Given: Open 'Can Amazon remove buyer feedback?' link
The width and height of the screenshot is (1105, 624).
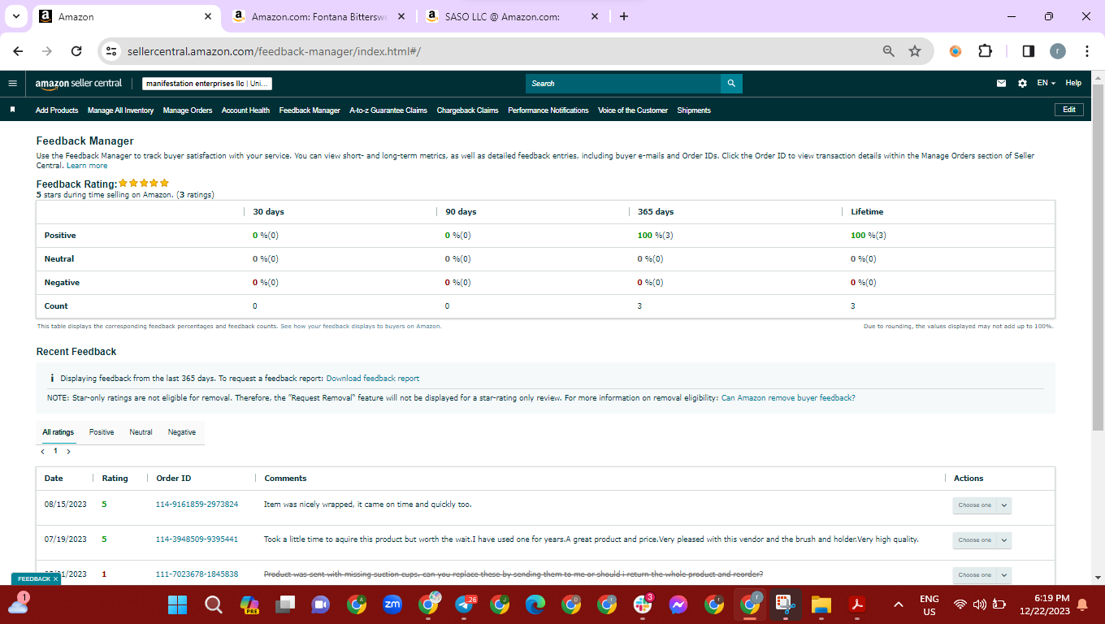Looking at the screenshot, I should point(788,398).
